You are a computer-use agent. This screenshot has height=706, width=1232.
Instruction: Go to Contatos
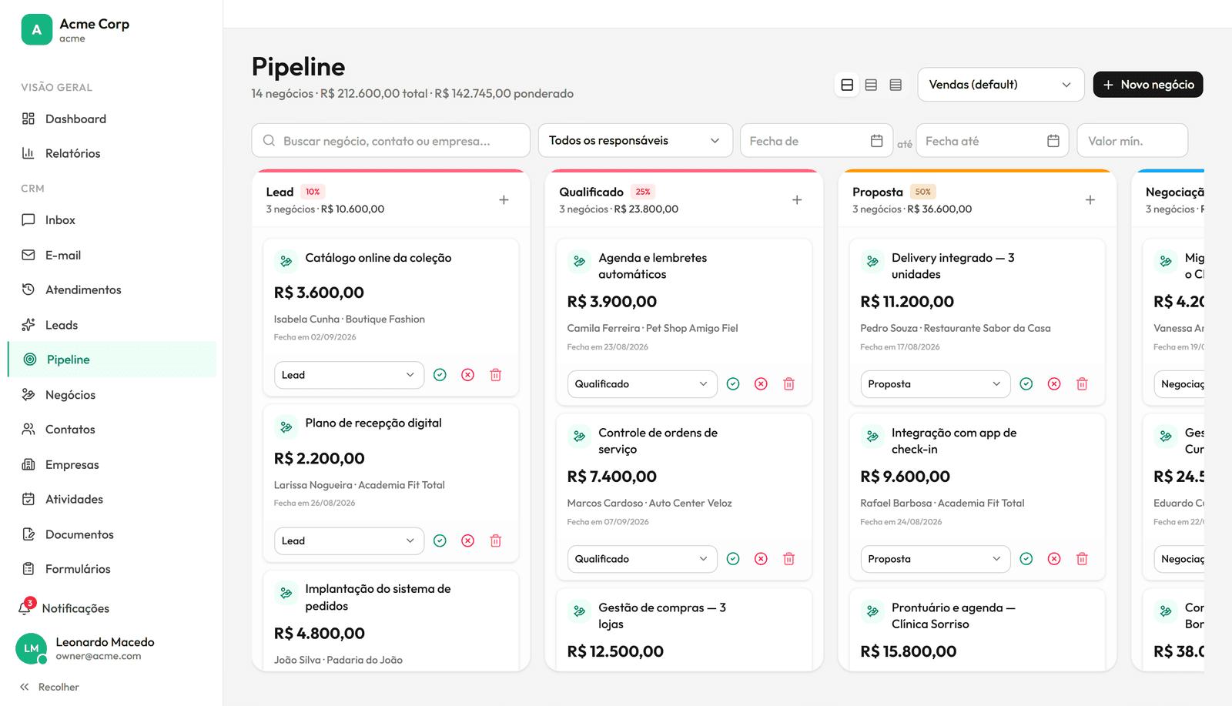coord(112,430)
